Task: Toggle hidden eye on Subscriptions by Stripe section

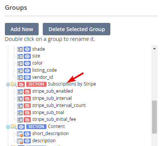Action: click(21, 84)
